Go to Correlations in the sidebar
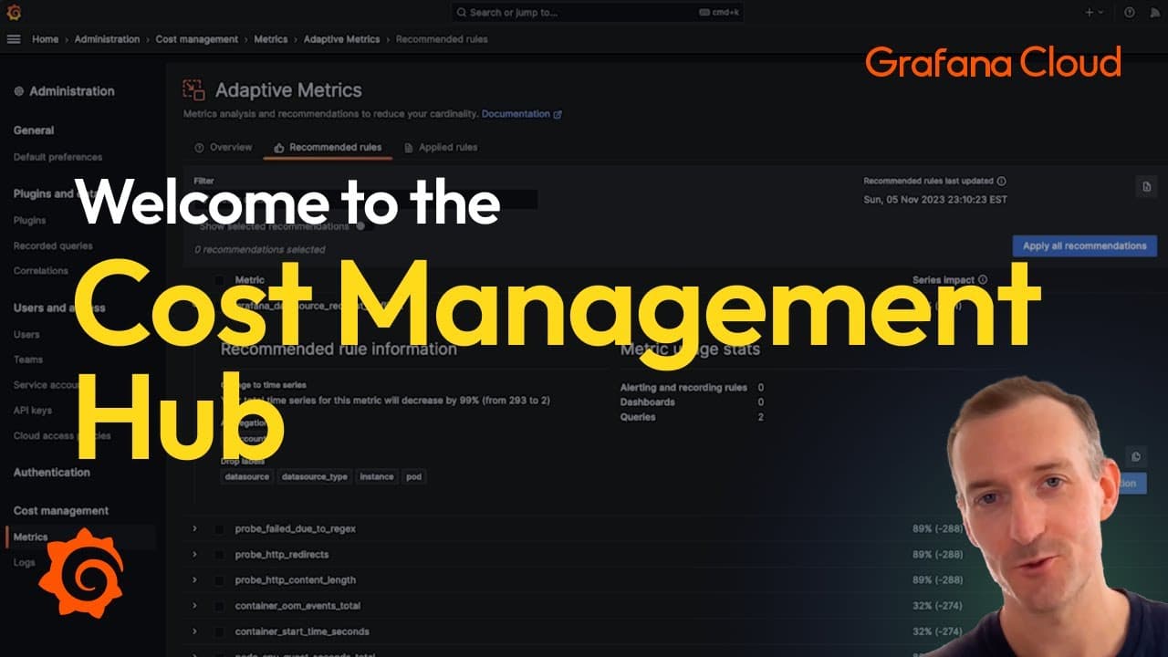 40,271
